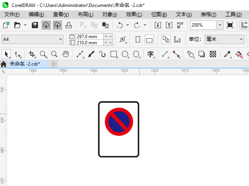
Task: Select Portrait page orientation
Action: pos(138,39)
